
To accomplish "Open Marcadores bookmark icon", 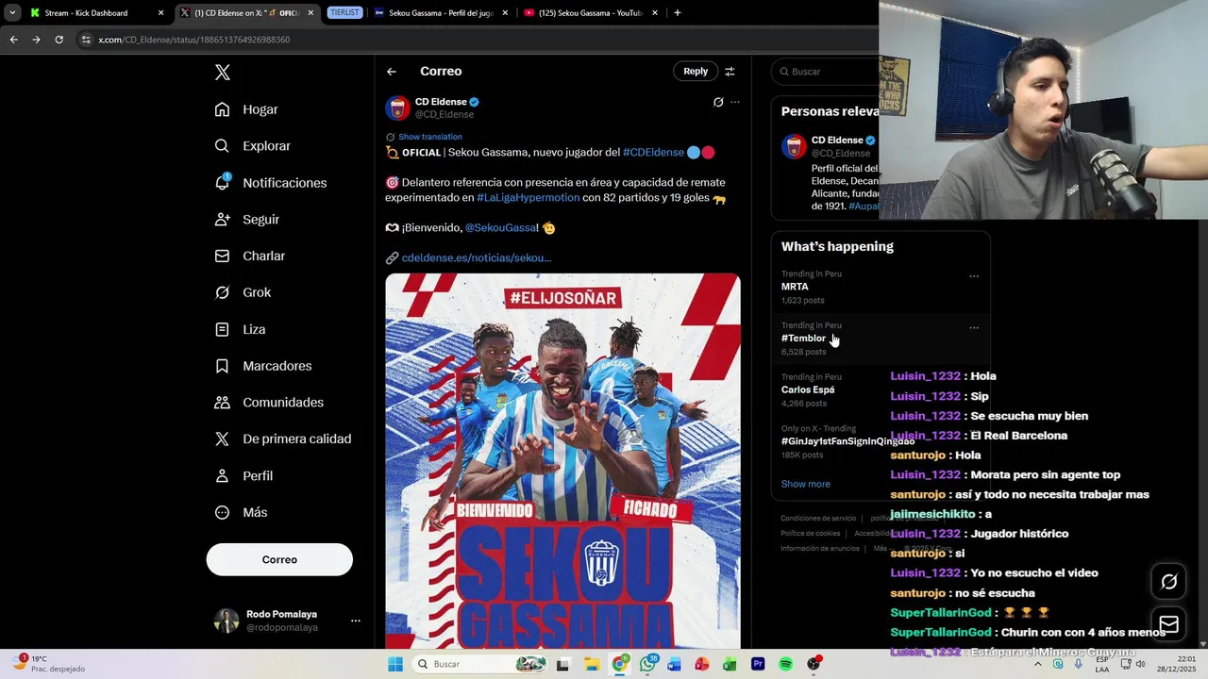I will point(222,366).
